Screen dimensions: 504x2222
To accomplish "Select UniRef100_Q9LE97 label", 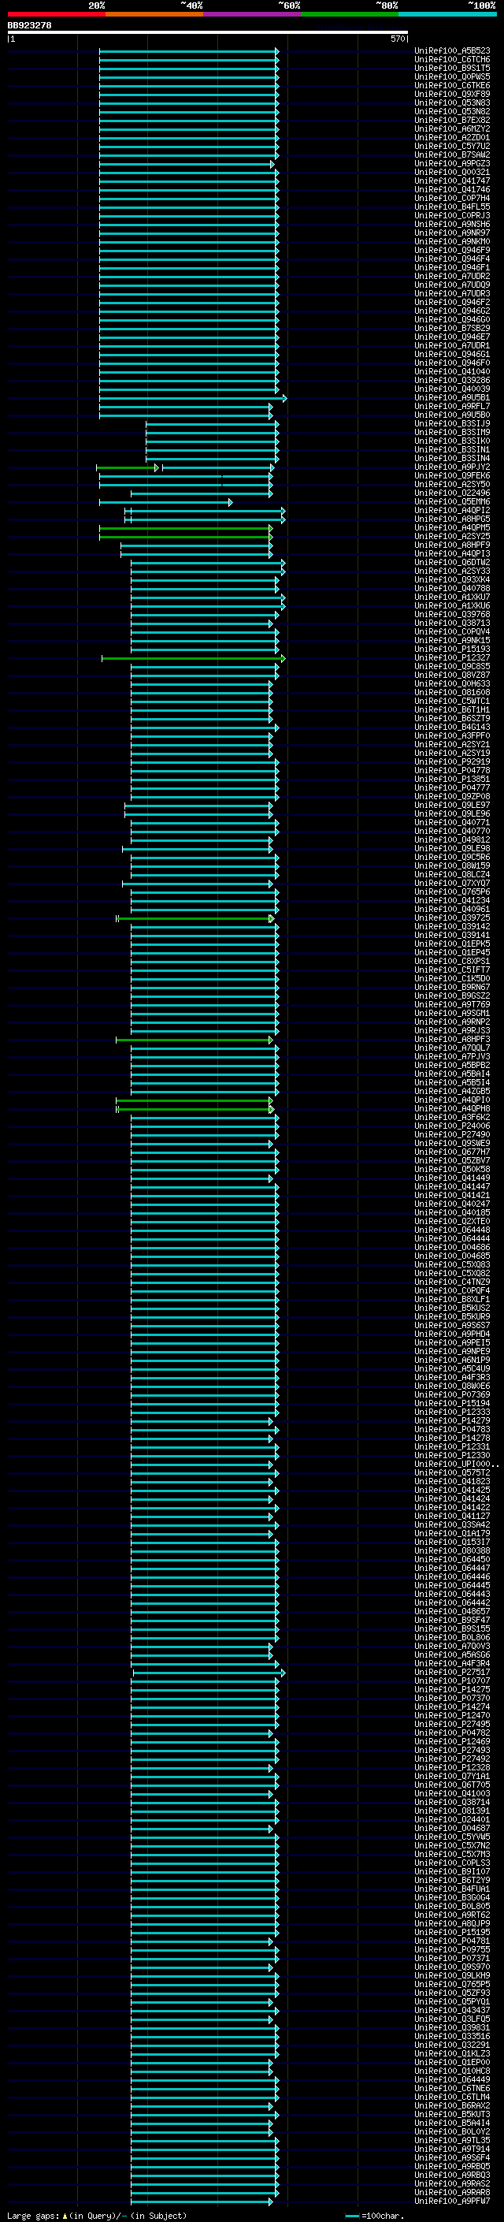I will pos(452,806).
